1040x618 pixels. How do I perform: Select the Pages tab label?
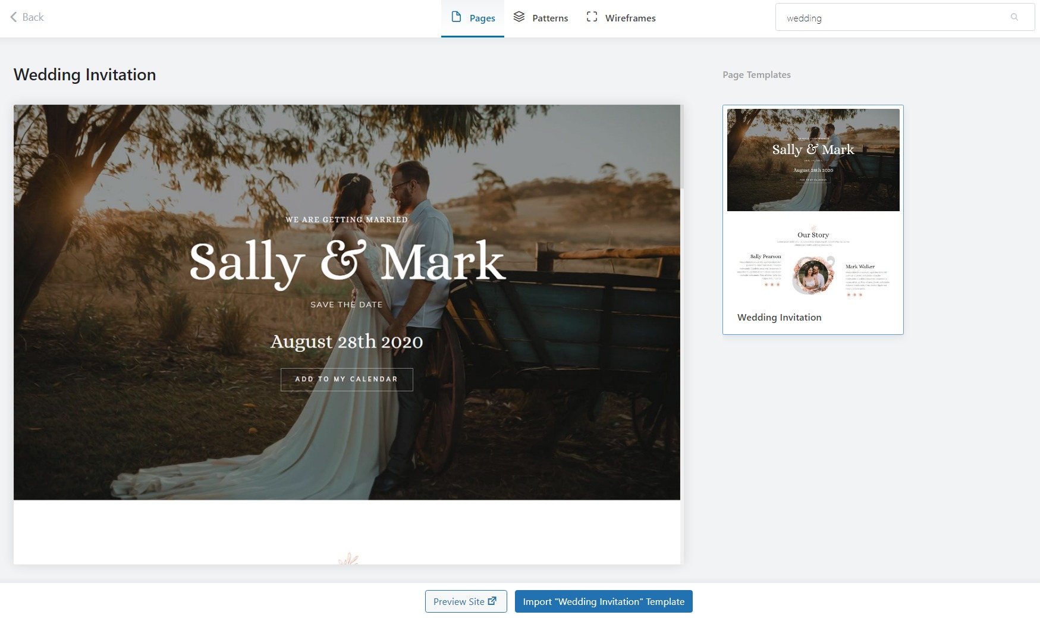[x=482, y=18]
